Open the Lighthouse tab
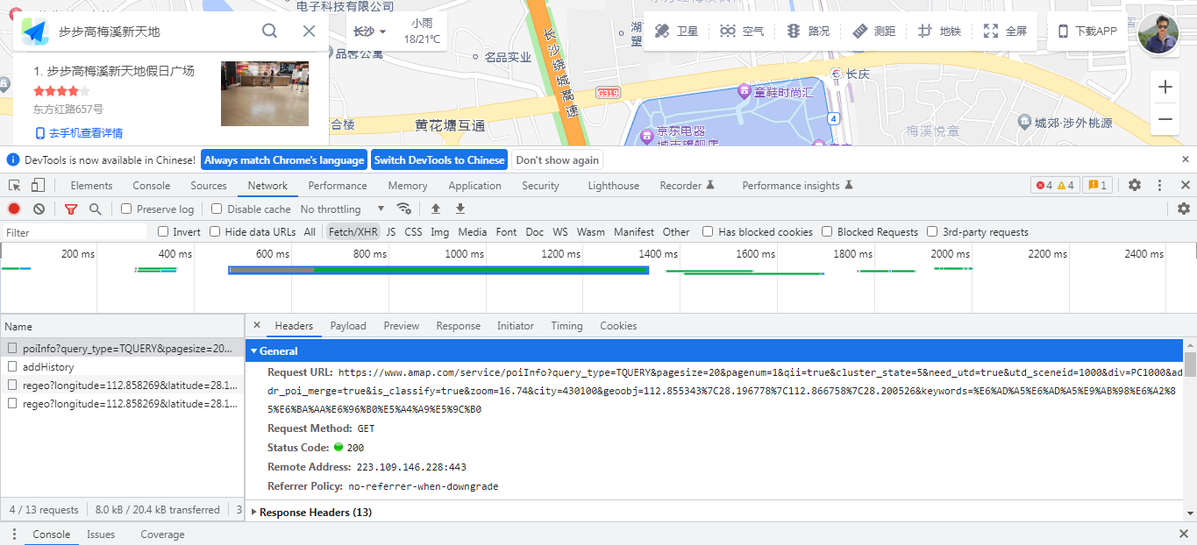This screenshot has height=545, width=1197. pos(613,185)
